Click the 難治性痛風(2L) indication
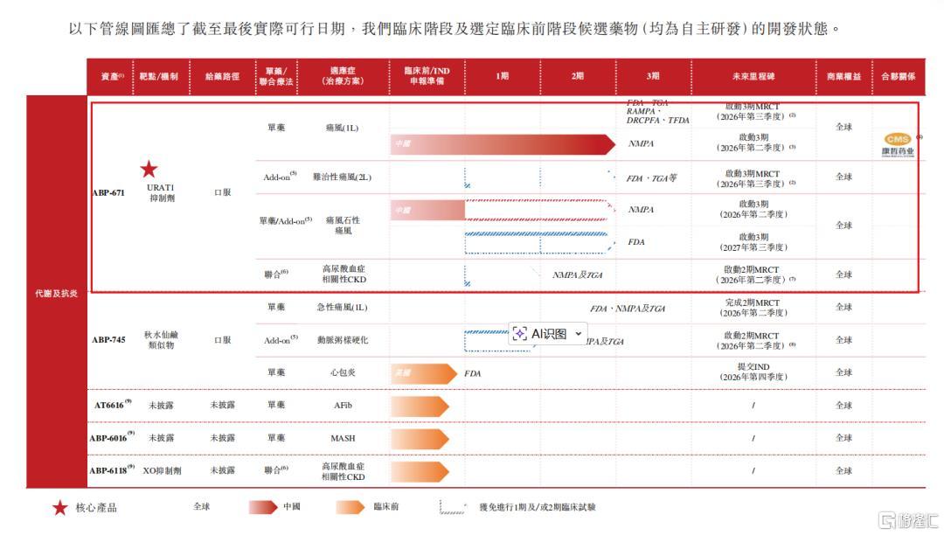 (x=342, y=177)
